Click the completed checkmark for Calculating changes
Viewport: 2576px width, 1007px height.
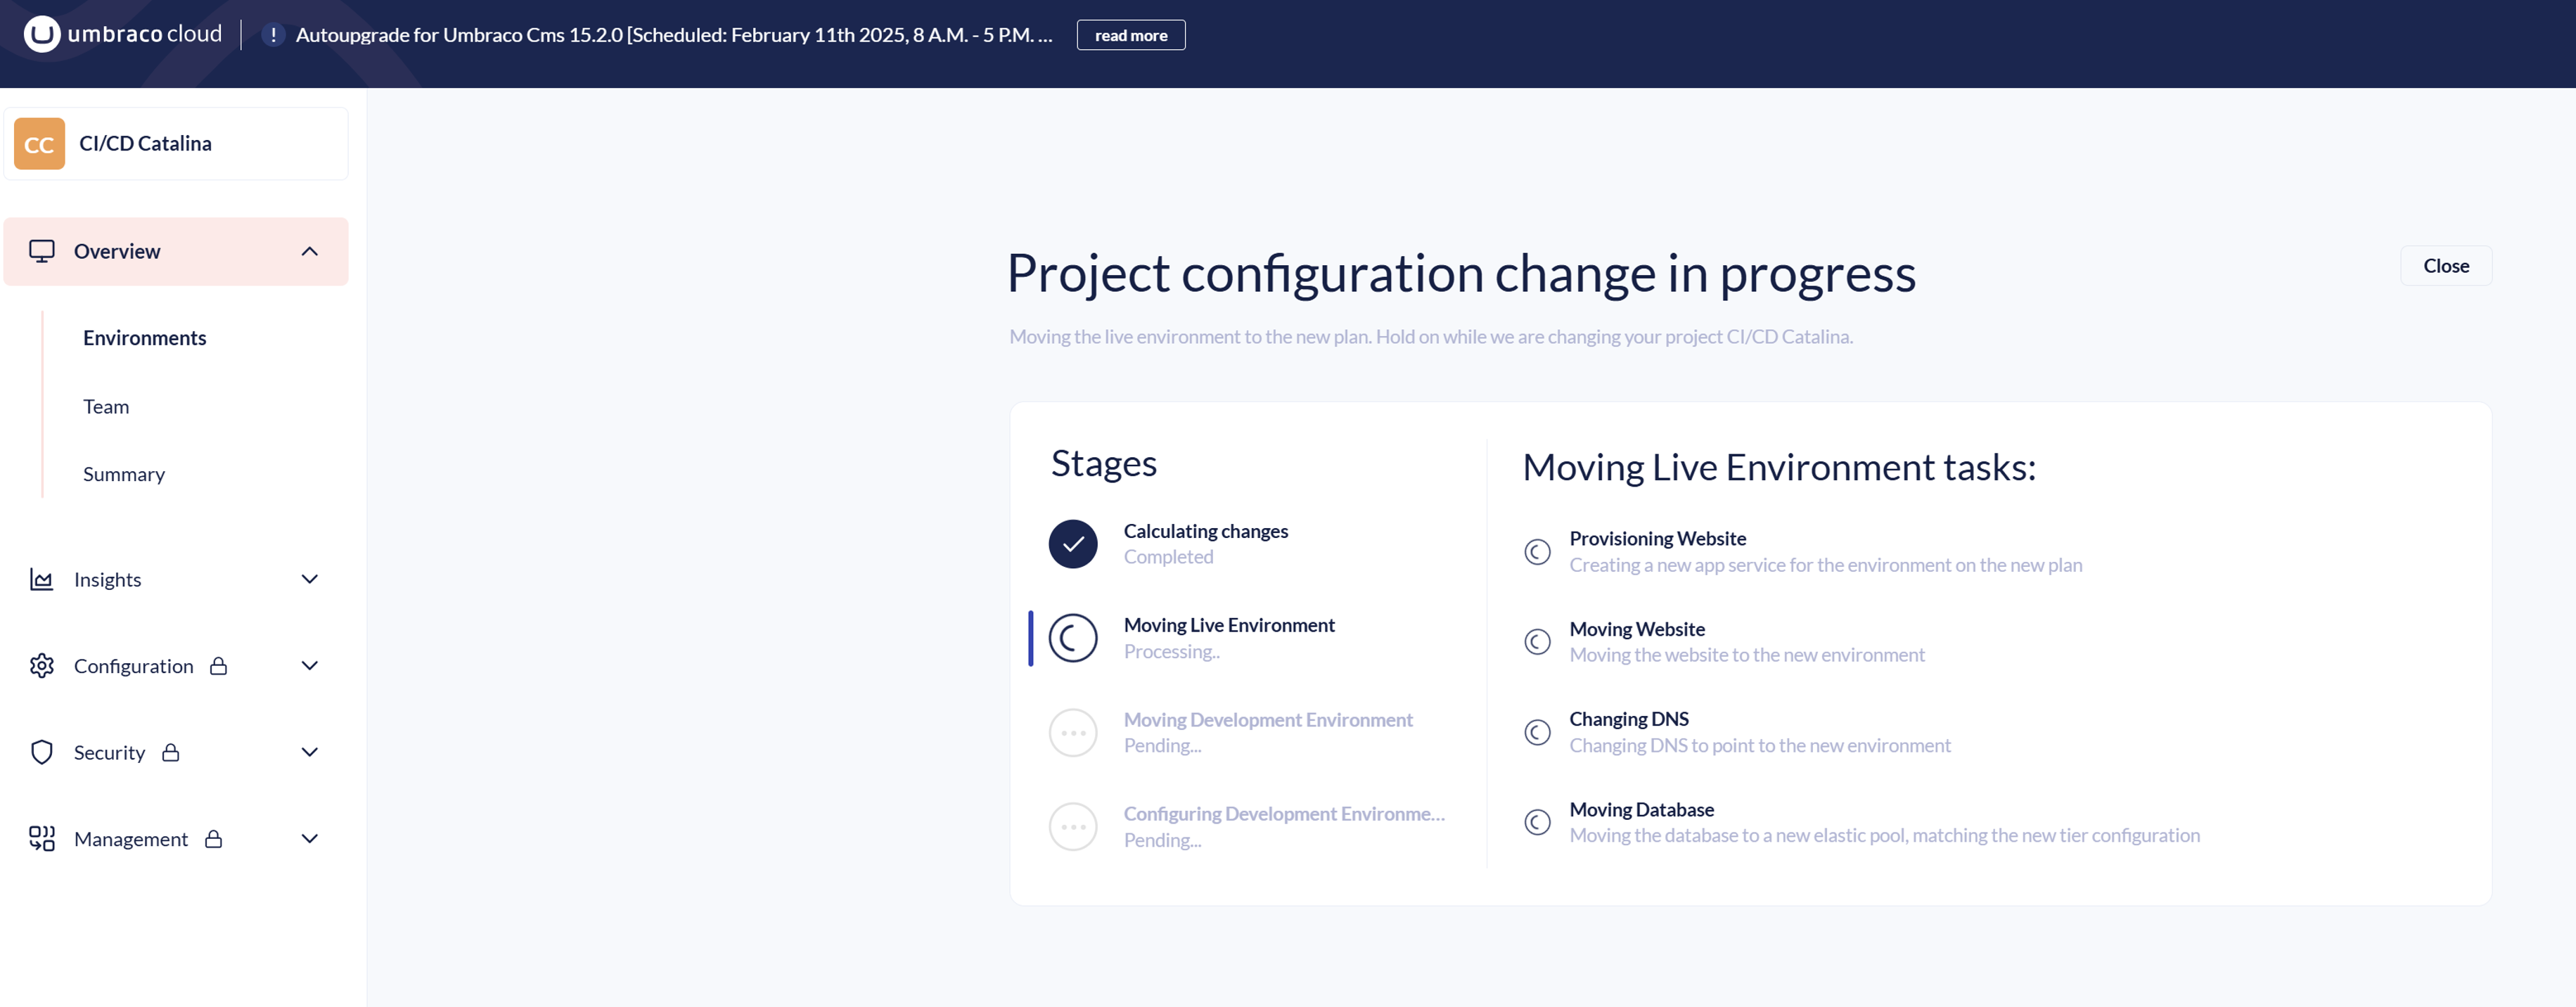[1073, 544]
